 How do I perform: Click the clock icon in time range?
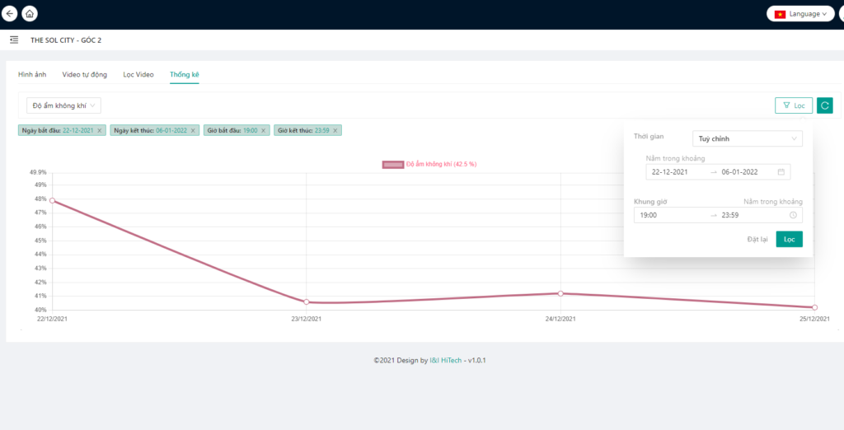[793, 215]
